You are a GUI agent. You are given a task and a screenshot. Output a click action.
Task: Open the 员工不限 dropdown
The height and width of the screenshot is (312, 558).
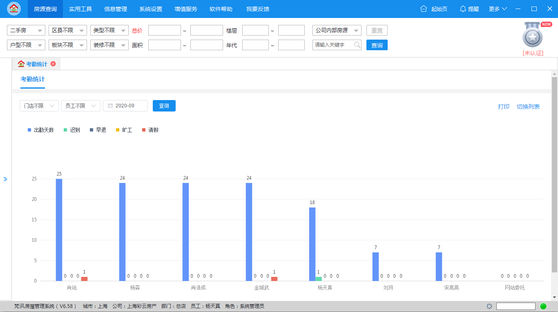click(81, 106)
